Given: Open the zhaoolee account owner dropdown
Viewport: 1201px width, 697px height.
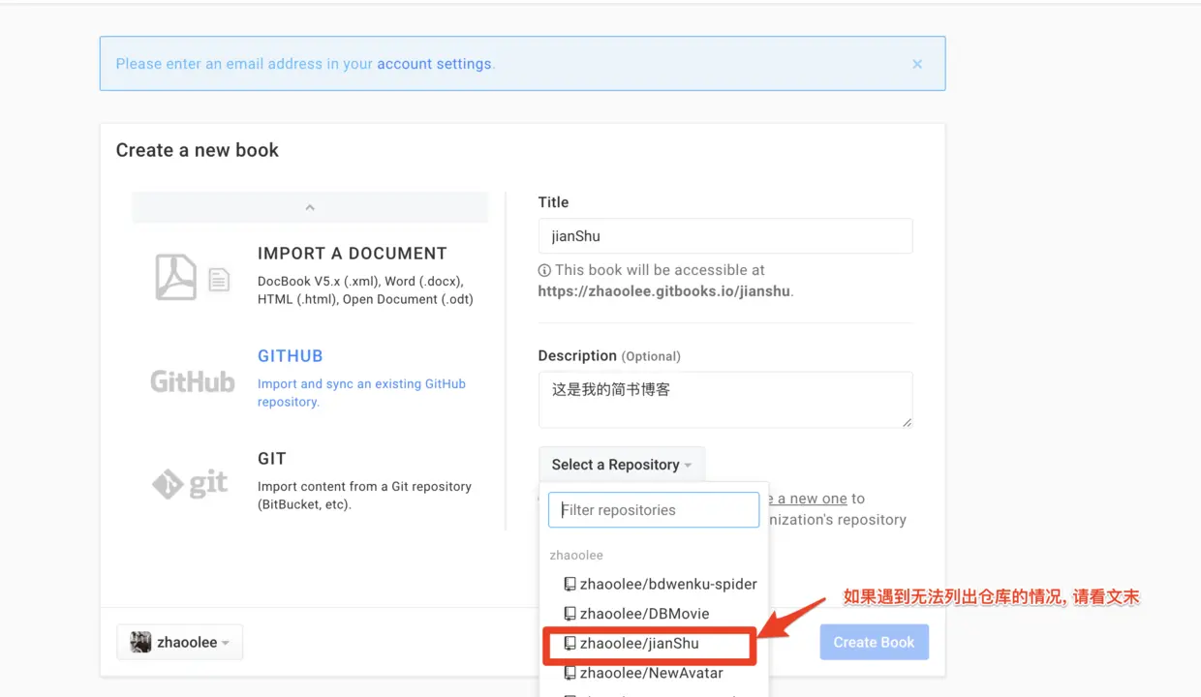Looking at the screenshot, I should click(180, 643).
